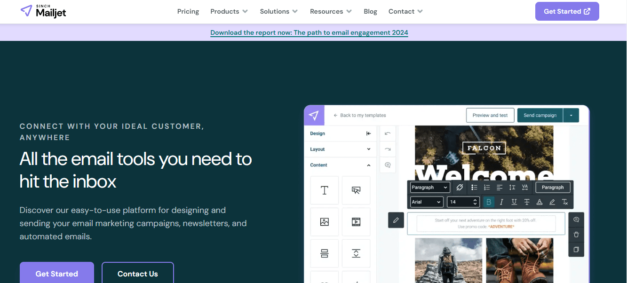
Task: Click the pencil edit icon
Action: click(396, 220)
